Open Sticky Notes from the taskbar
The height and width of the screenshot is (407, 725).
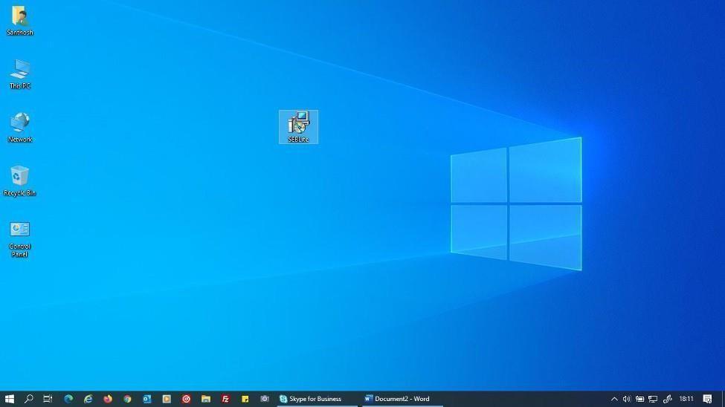[245, 399]
